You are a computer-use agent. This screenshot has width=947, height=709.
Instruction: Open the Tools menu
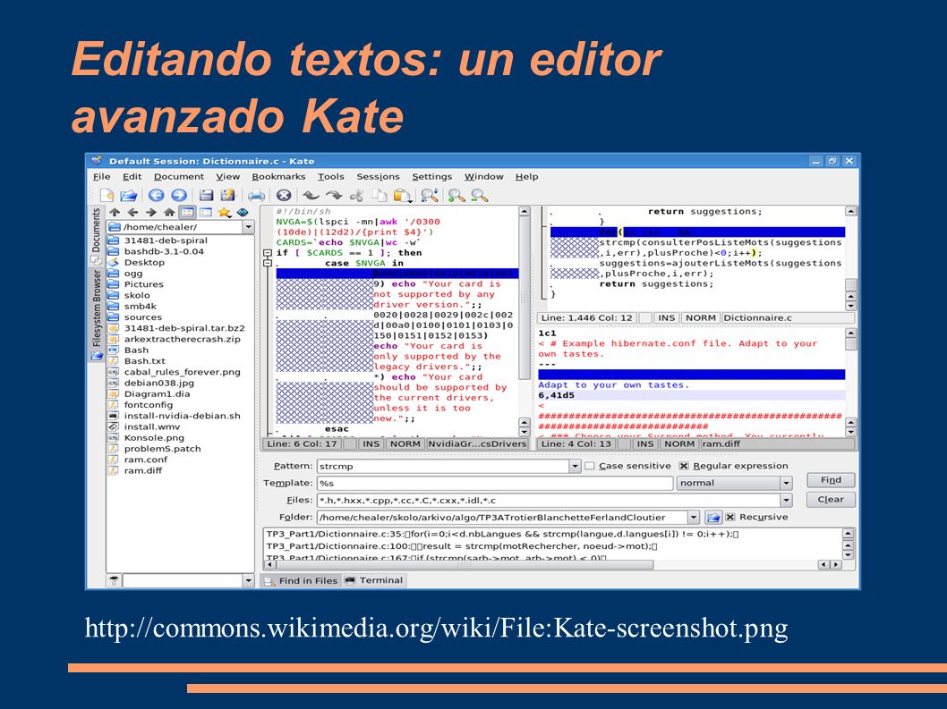(x=331, y=177)
